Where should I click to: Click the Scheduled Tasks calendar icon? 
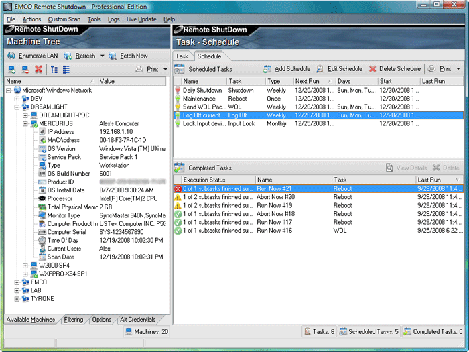point(179,69)
